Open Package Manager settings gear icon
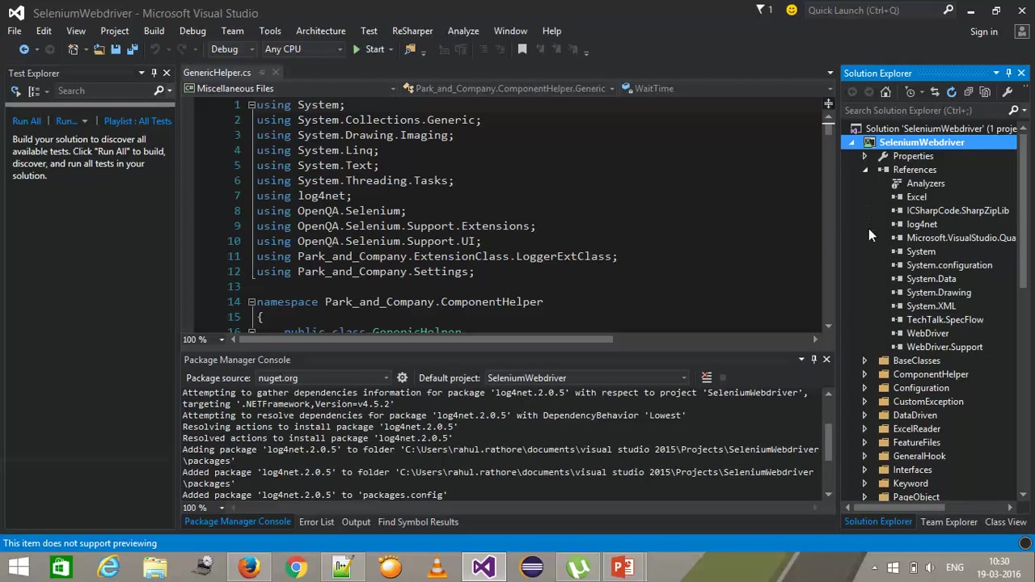The height and width of the screenshot is (582, 1035). coord(402,377)
